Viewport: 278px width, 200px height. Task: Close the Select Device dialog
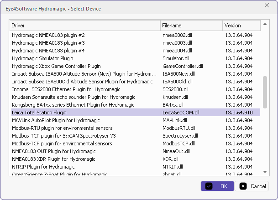(x=267, y=5)
